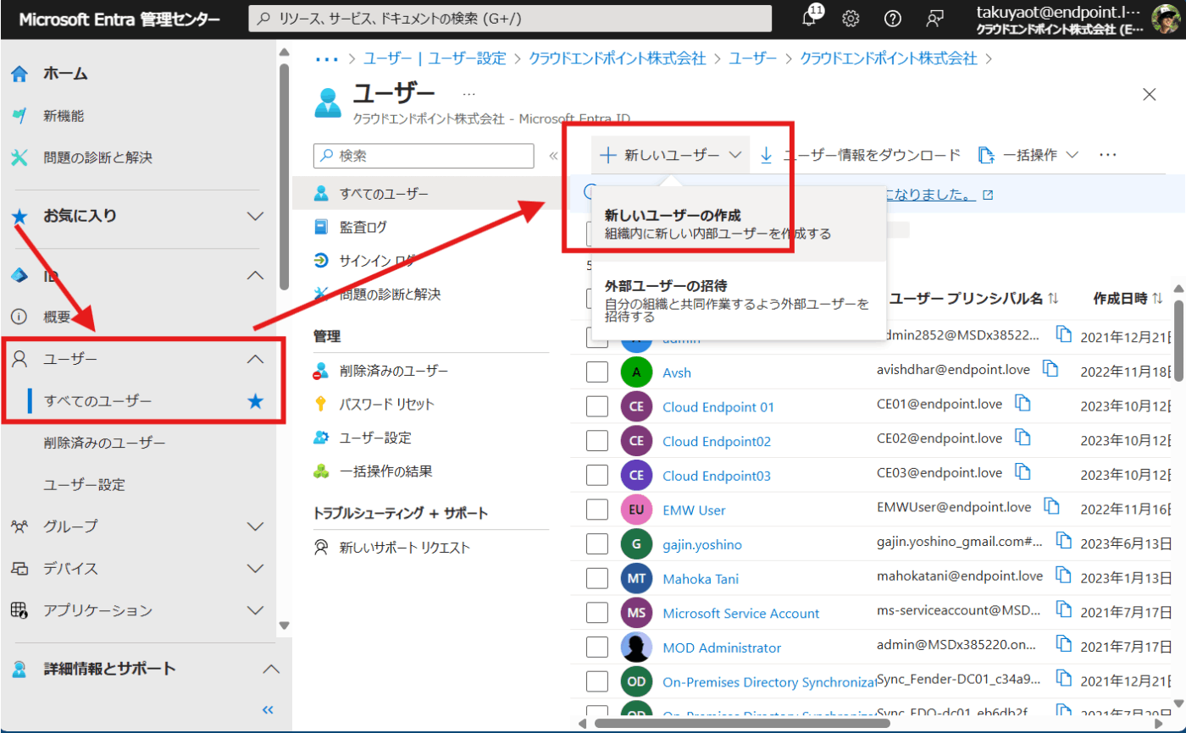This screenshot has height=733, width=1186.
Task: Click the 新機能 icon in sidebar
Action: 19,116
